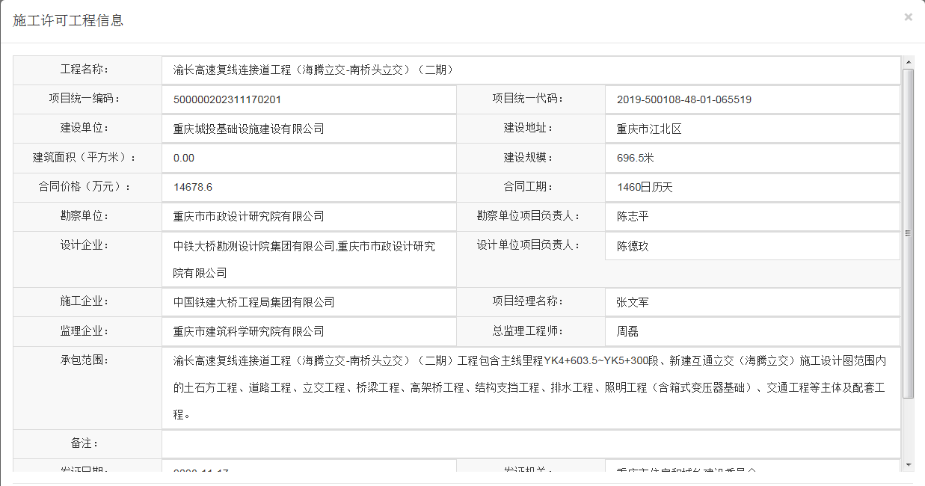
Task: Click 重庆城投基础设施建设有限公司 cell
Action: pos(309,129)
